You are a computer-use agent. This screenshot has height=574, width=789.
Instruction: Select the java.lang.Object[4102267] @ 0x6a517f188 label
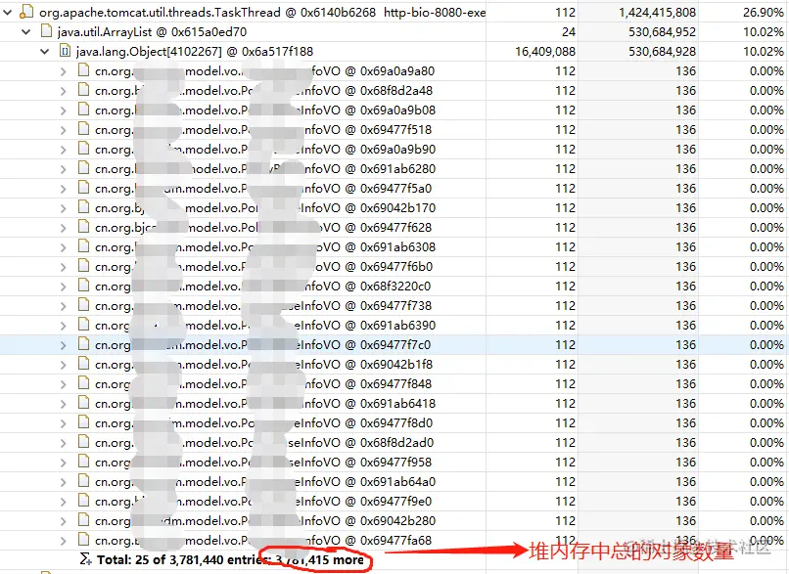[194, 51]
